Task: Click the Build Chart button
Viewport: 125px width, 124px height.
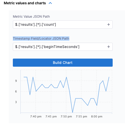Action: coord(63,63)
